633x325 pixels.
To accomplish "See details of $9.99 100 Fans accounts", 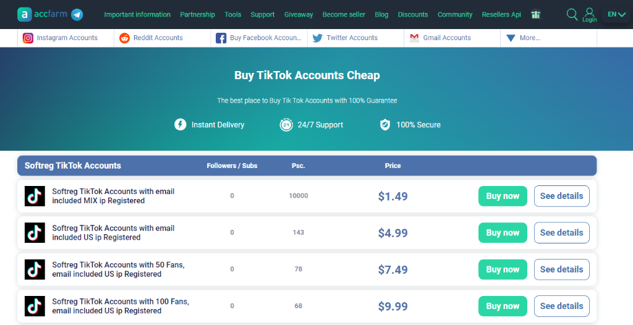I will [x=561, y=306].
